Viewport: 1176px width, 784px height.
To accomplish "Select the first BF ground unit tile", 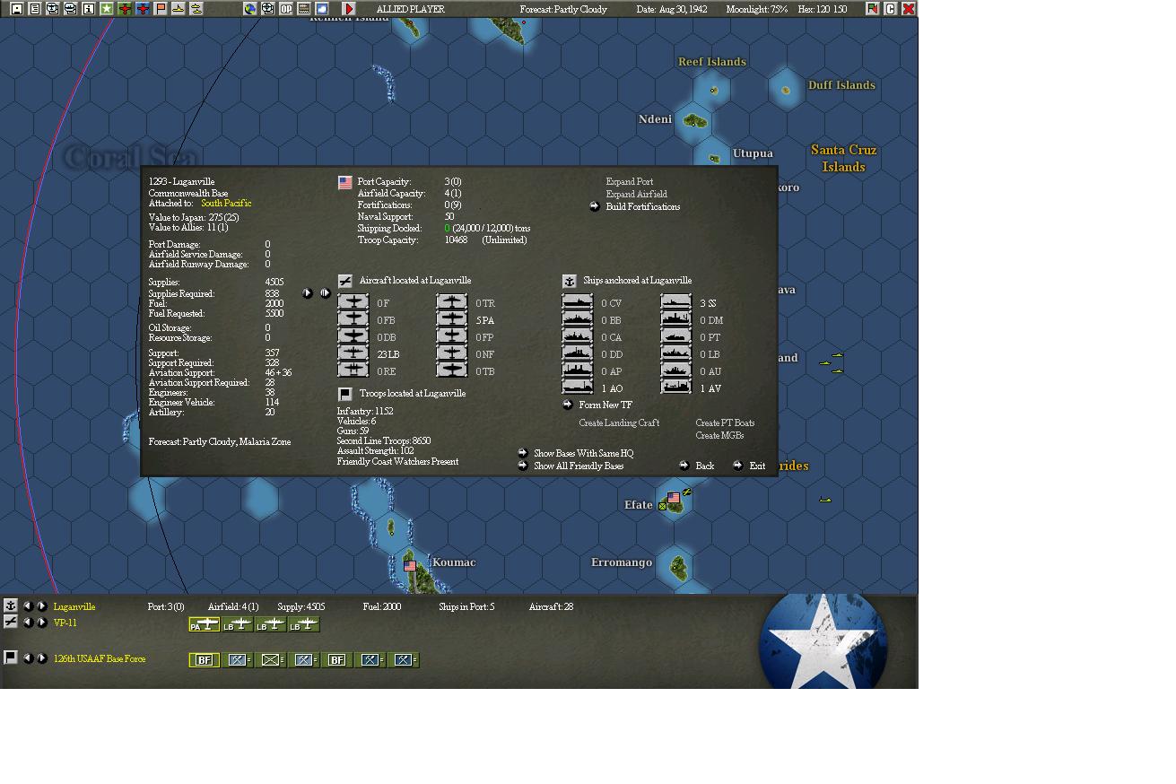I will pyautogui.click(x=205, y=660).
